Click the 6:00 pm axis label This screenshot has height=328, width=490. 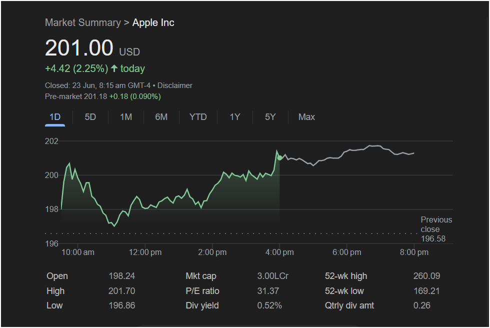[x=346, y=252]
